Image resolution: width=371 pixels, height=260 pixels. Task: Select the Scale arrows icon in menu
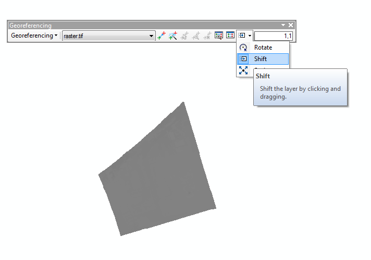pyautogui.click(x=243, y=70)
